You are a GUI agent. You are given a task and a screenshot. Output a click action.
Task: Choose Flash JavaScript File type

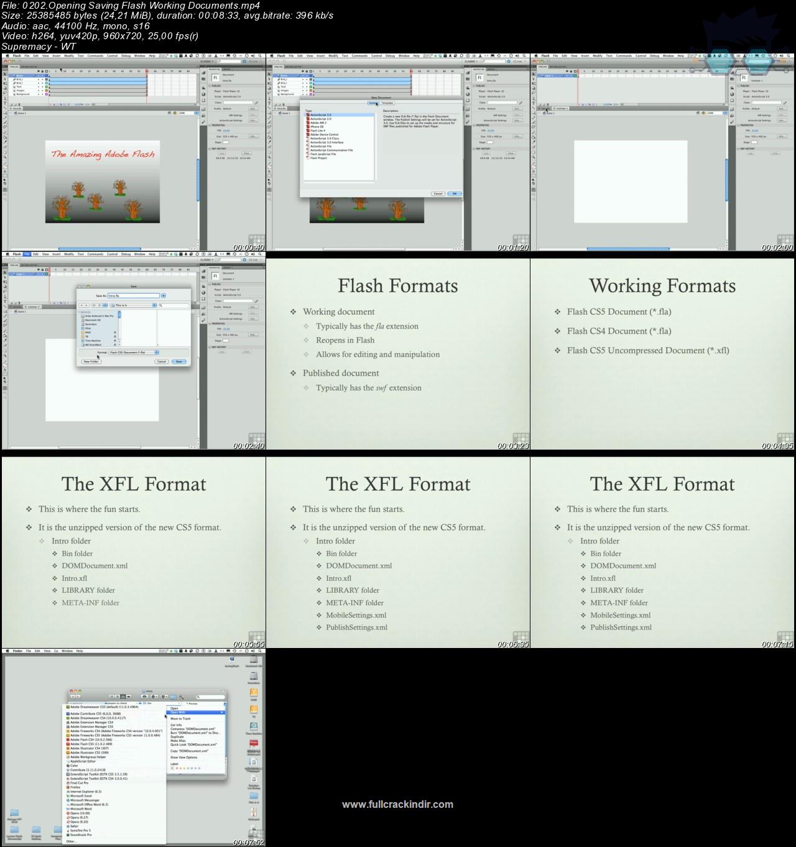click(x=338, y=154)
